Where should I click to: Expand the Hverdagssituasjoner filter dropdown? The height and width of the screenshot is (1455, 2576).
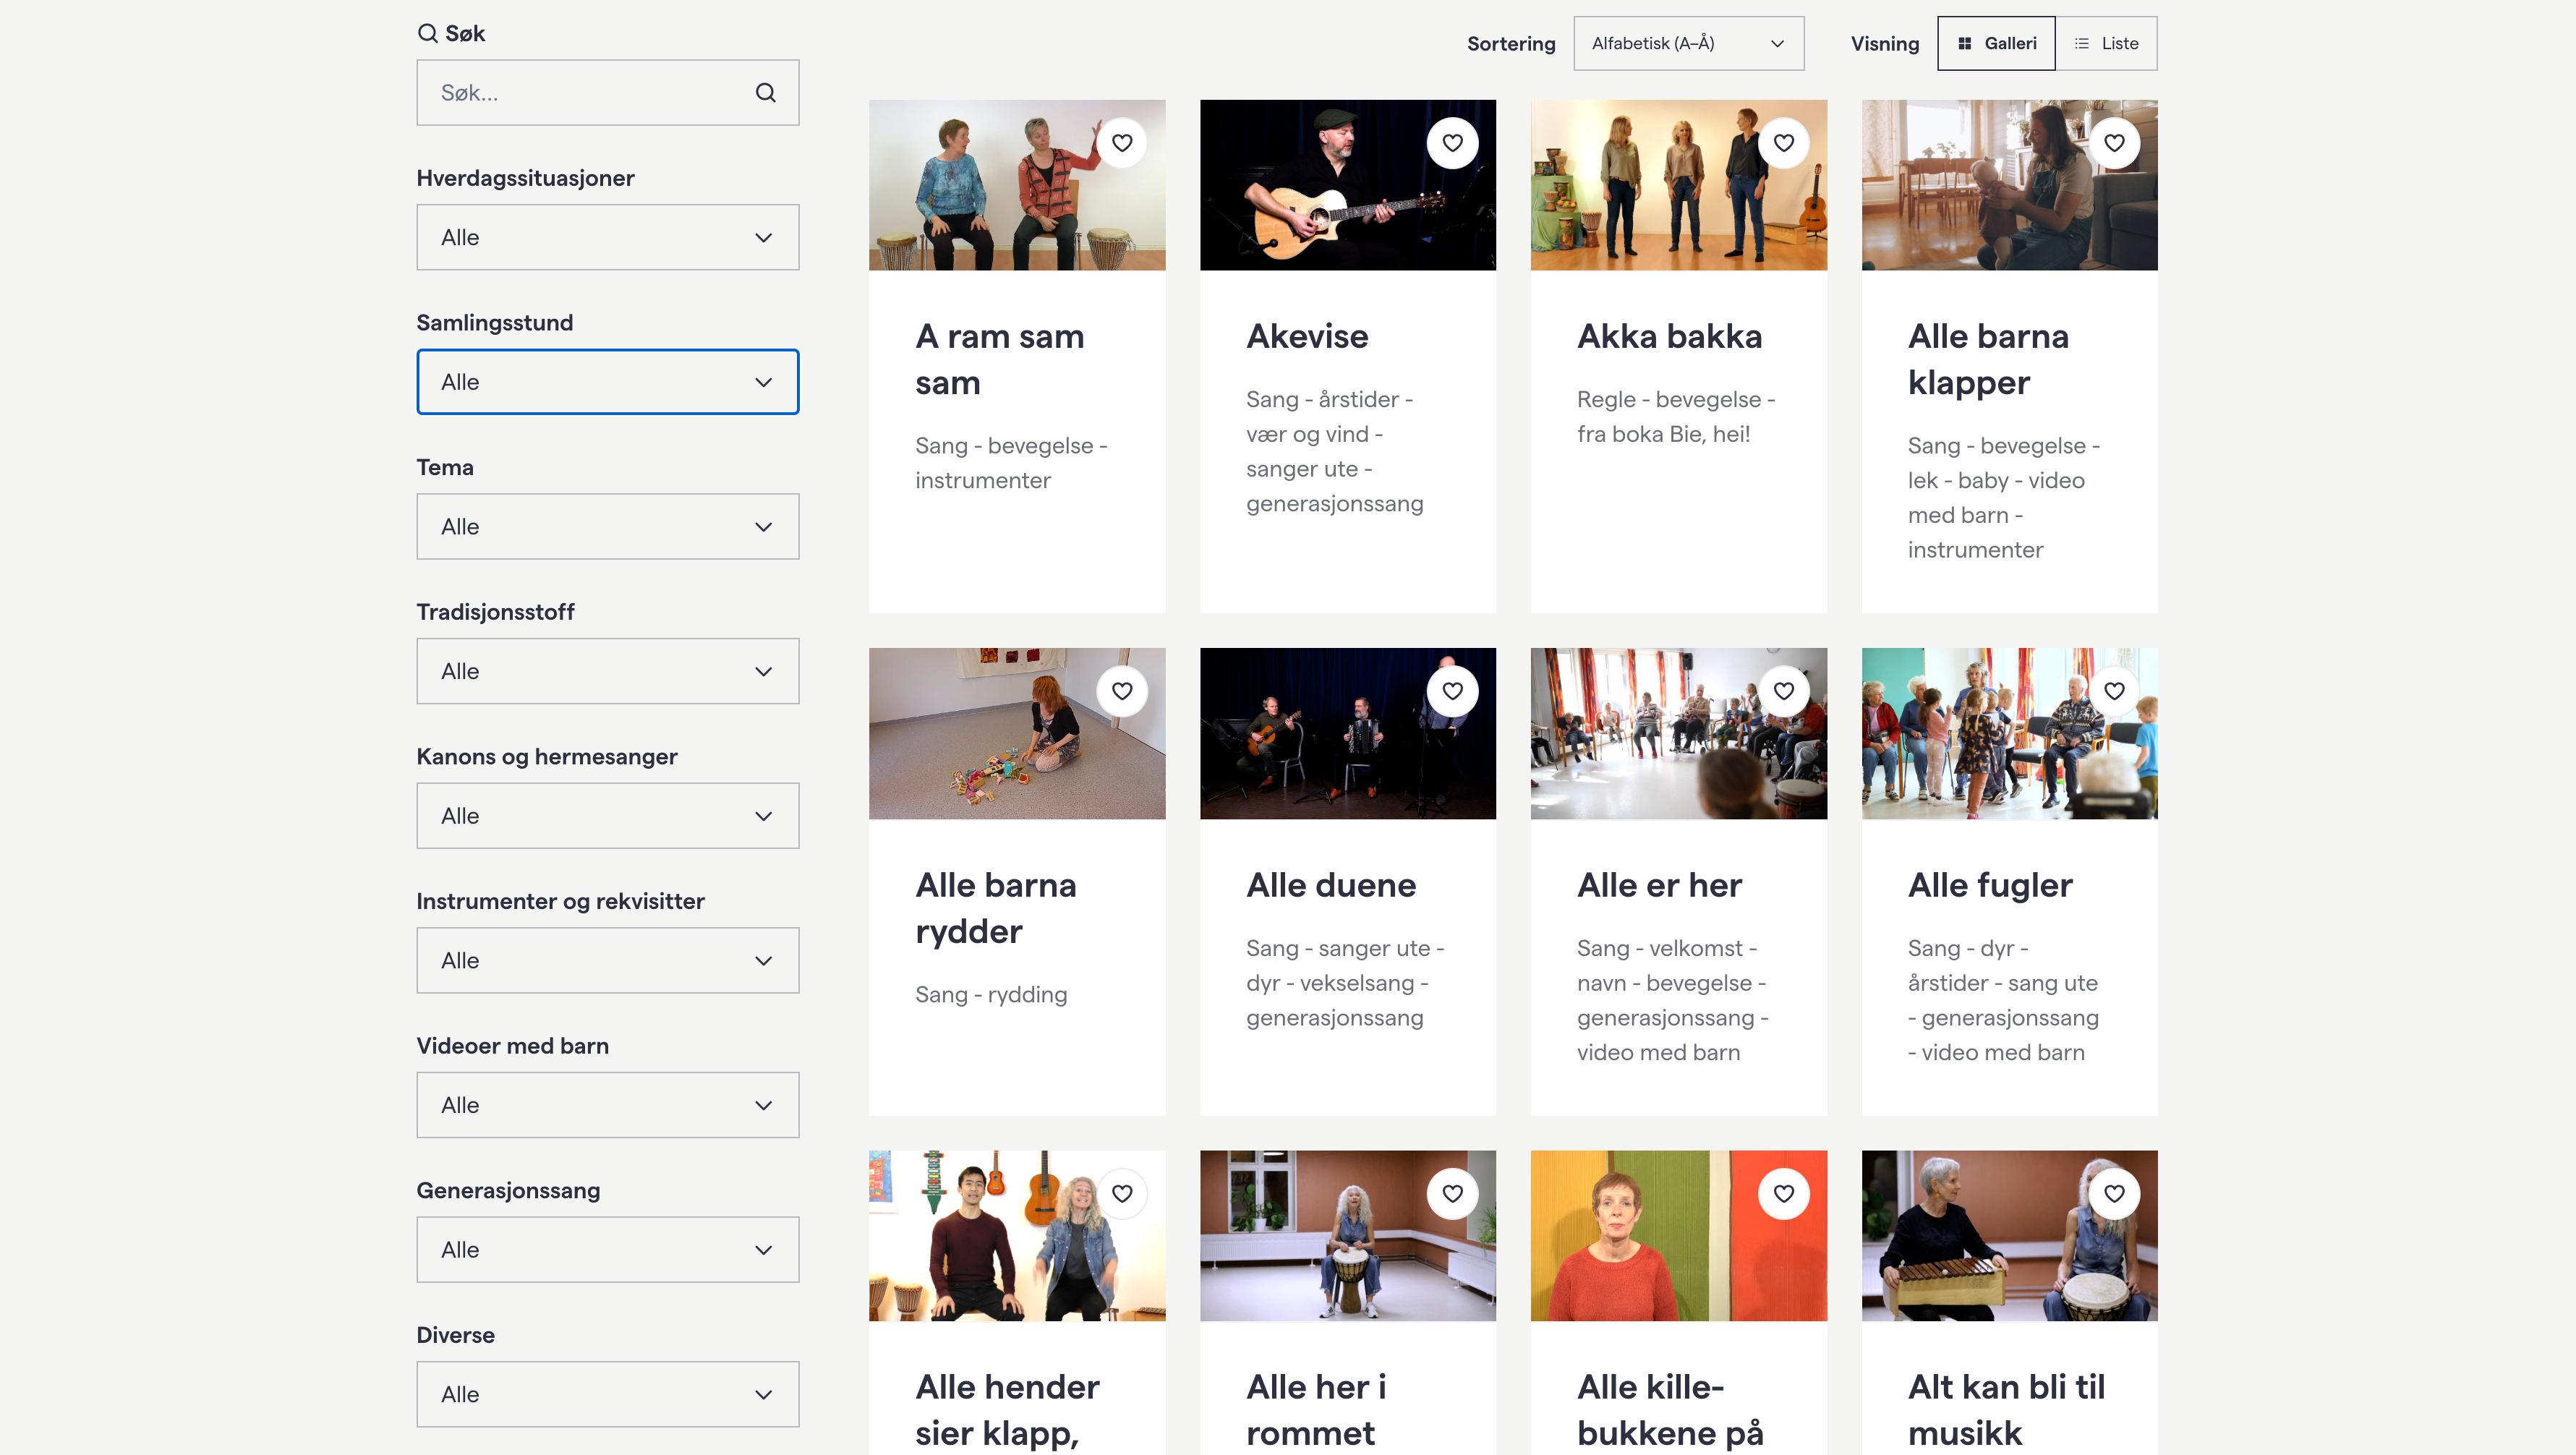(607, 237)
